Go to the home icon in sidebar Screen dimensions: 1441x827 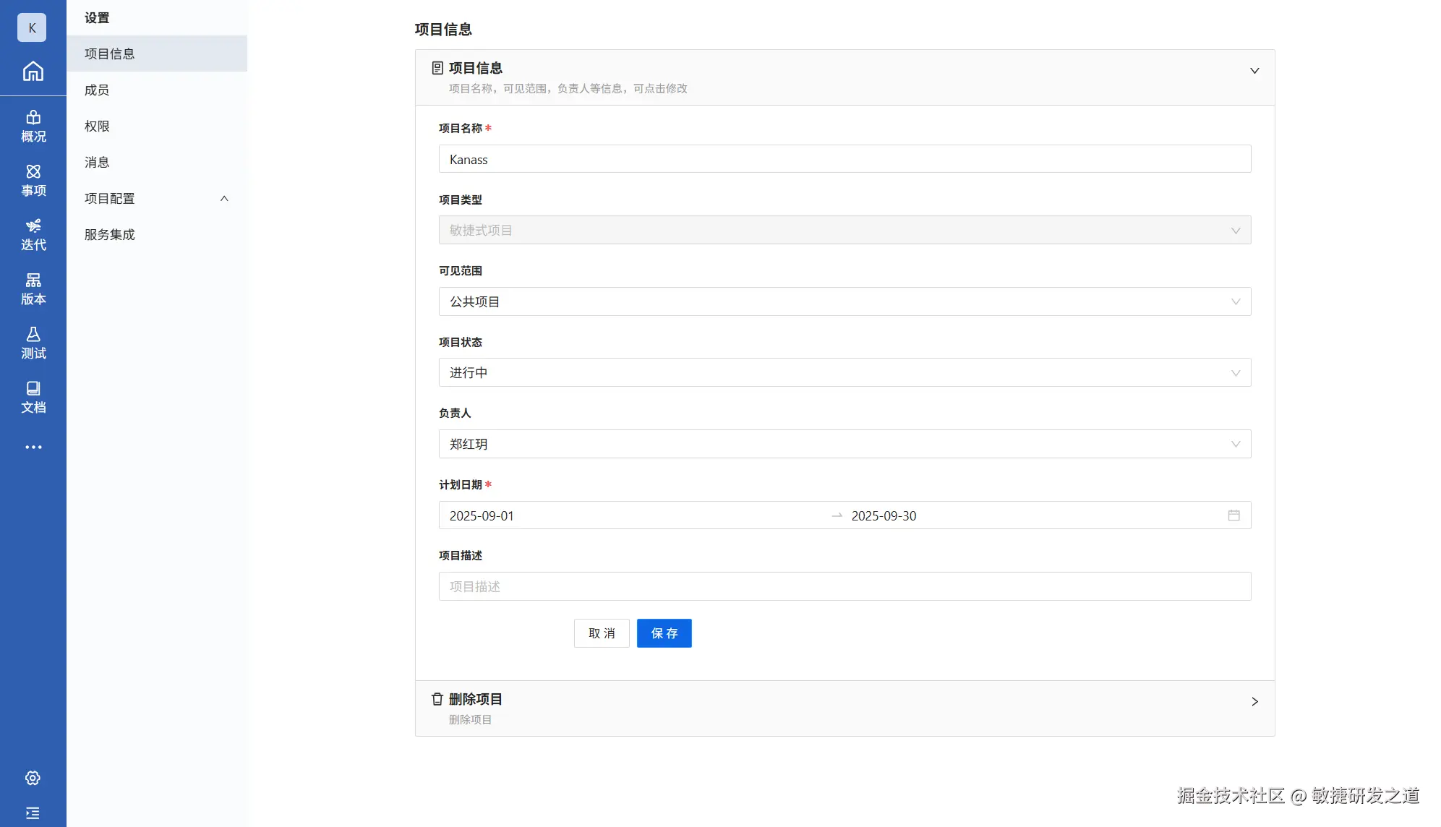click(x=33, y=71)
